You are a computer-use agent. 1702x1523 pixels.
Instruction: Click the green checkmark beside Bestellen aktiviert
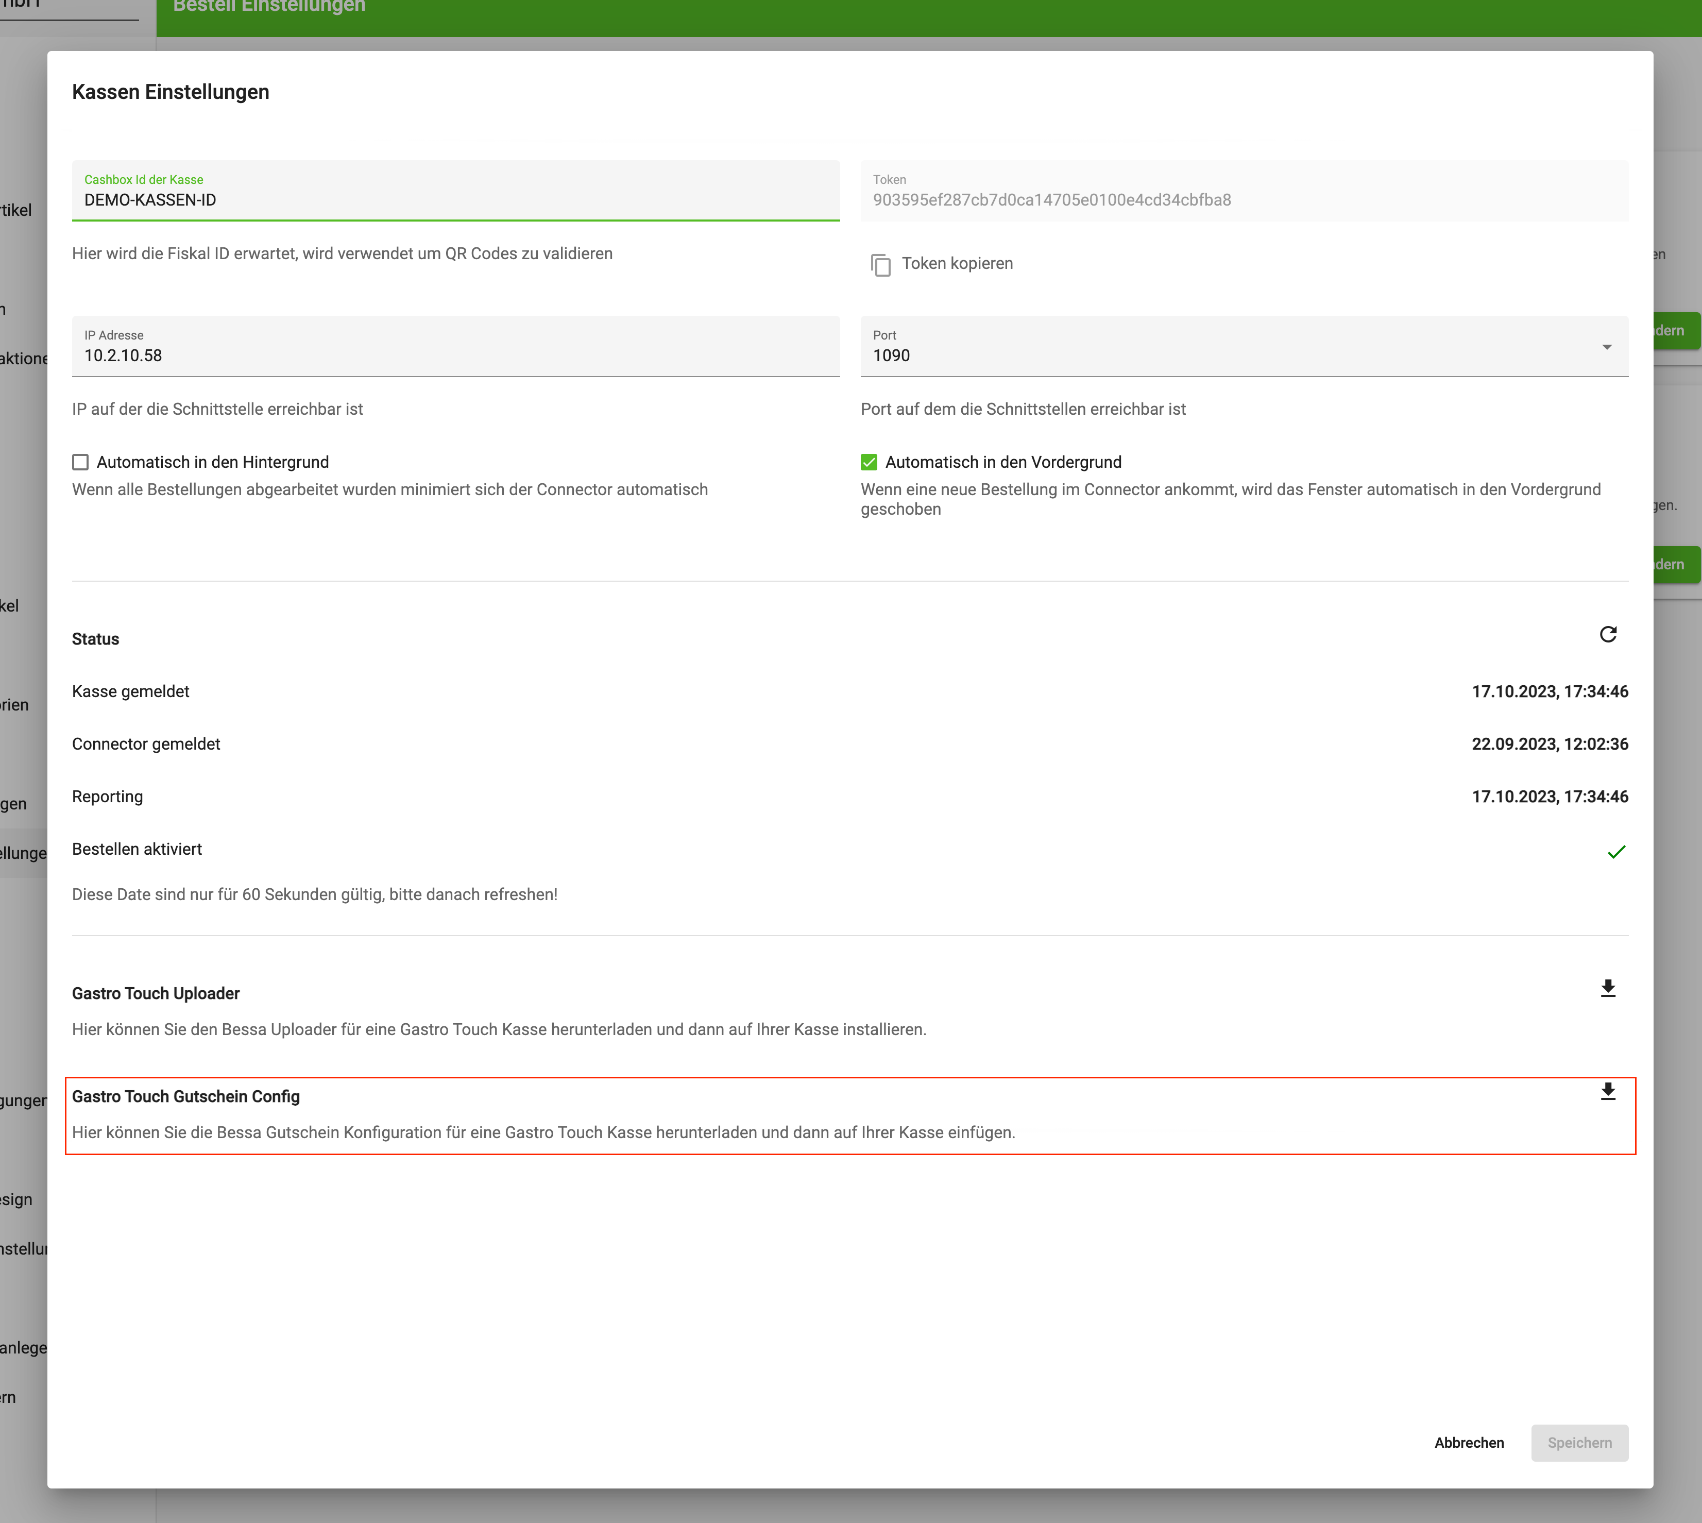tap(1618, 851)
